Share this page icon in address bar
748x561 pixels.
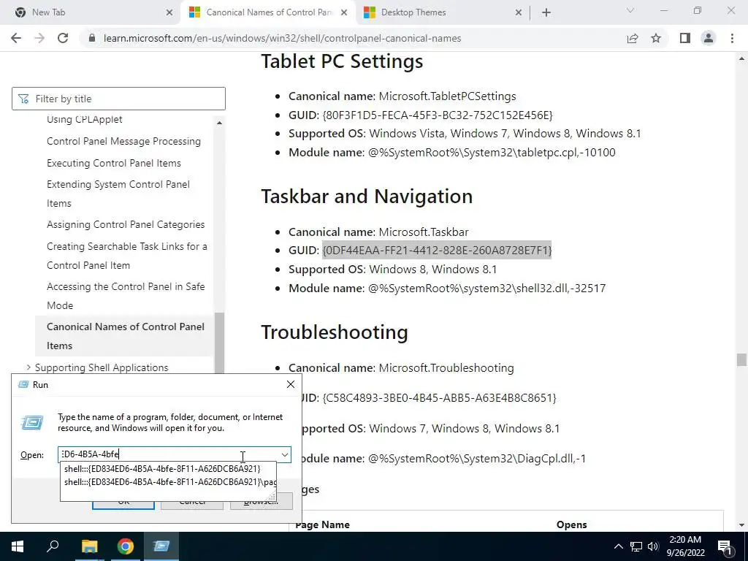click(633, 38)
